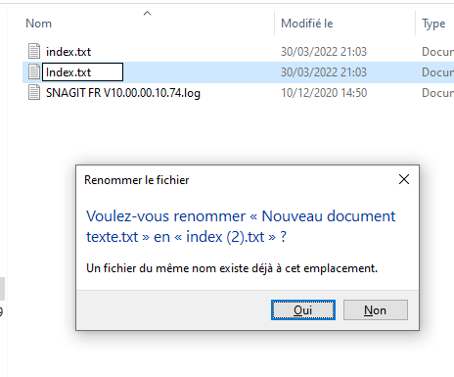Screen dimensions: 454x377
Task: Click the index.txt file icon
Action: tap(34, 51)
